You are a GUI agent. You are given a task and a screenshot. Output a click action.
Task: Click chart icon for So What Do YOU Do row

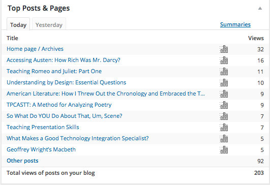[224, 116]
